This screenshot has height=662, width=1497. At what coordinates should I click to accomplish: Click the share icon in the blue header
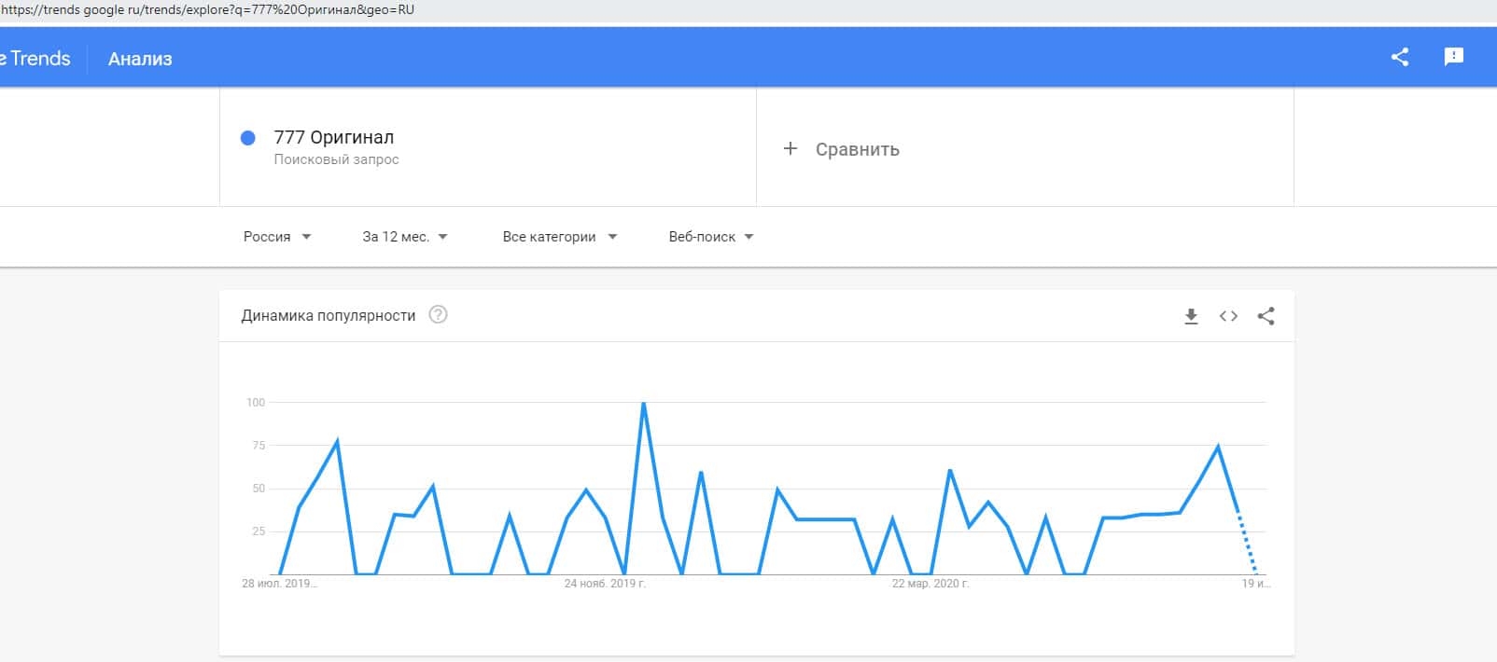click(x=1399, y=57)
